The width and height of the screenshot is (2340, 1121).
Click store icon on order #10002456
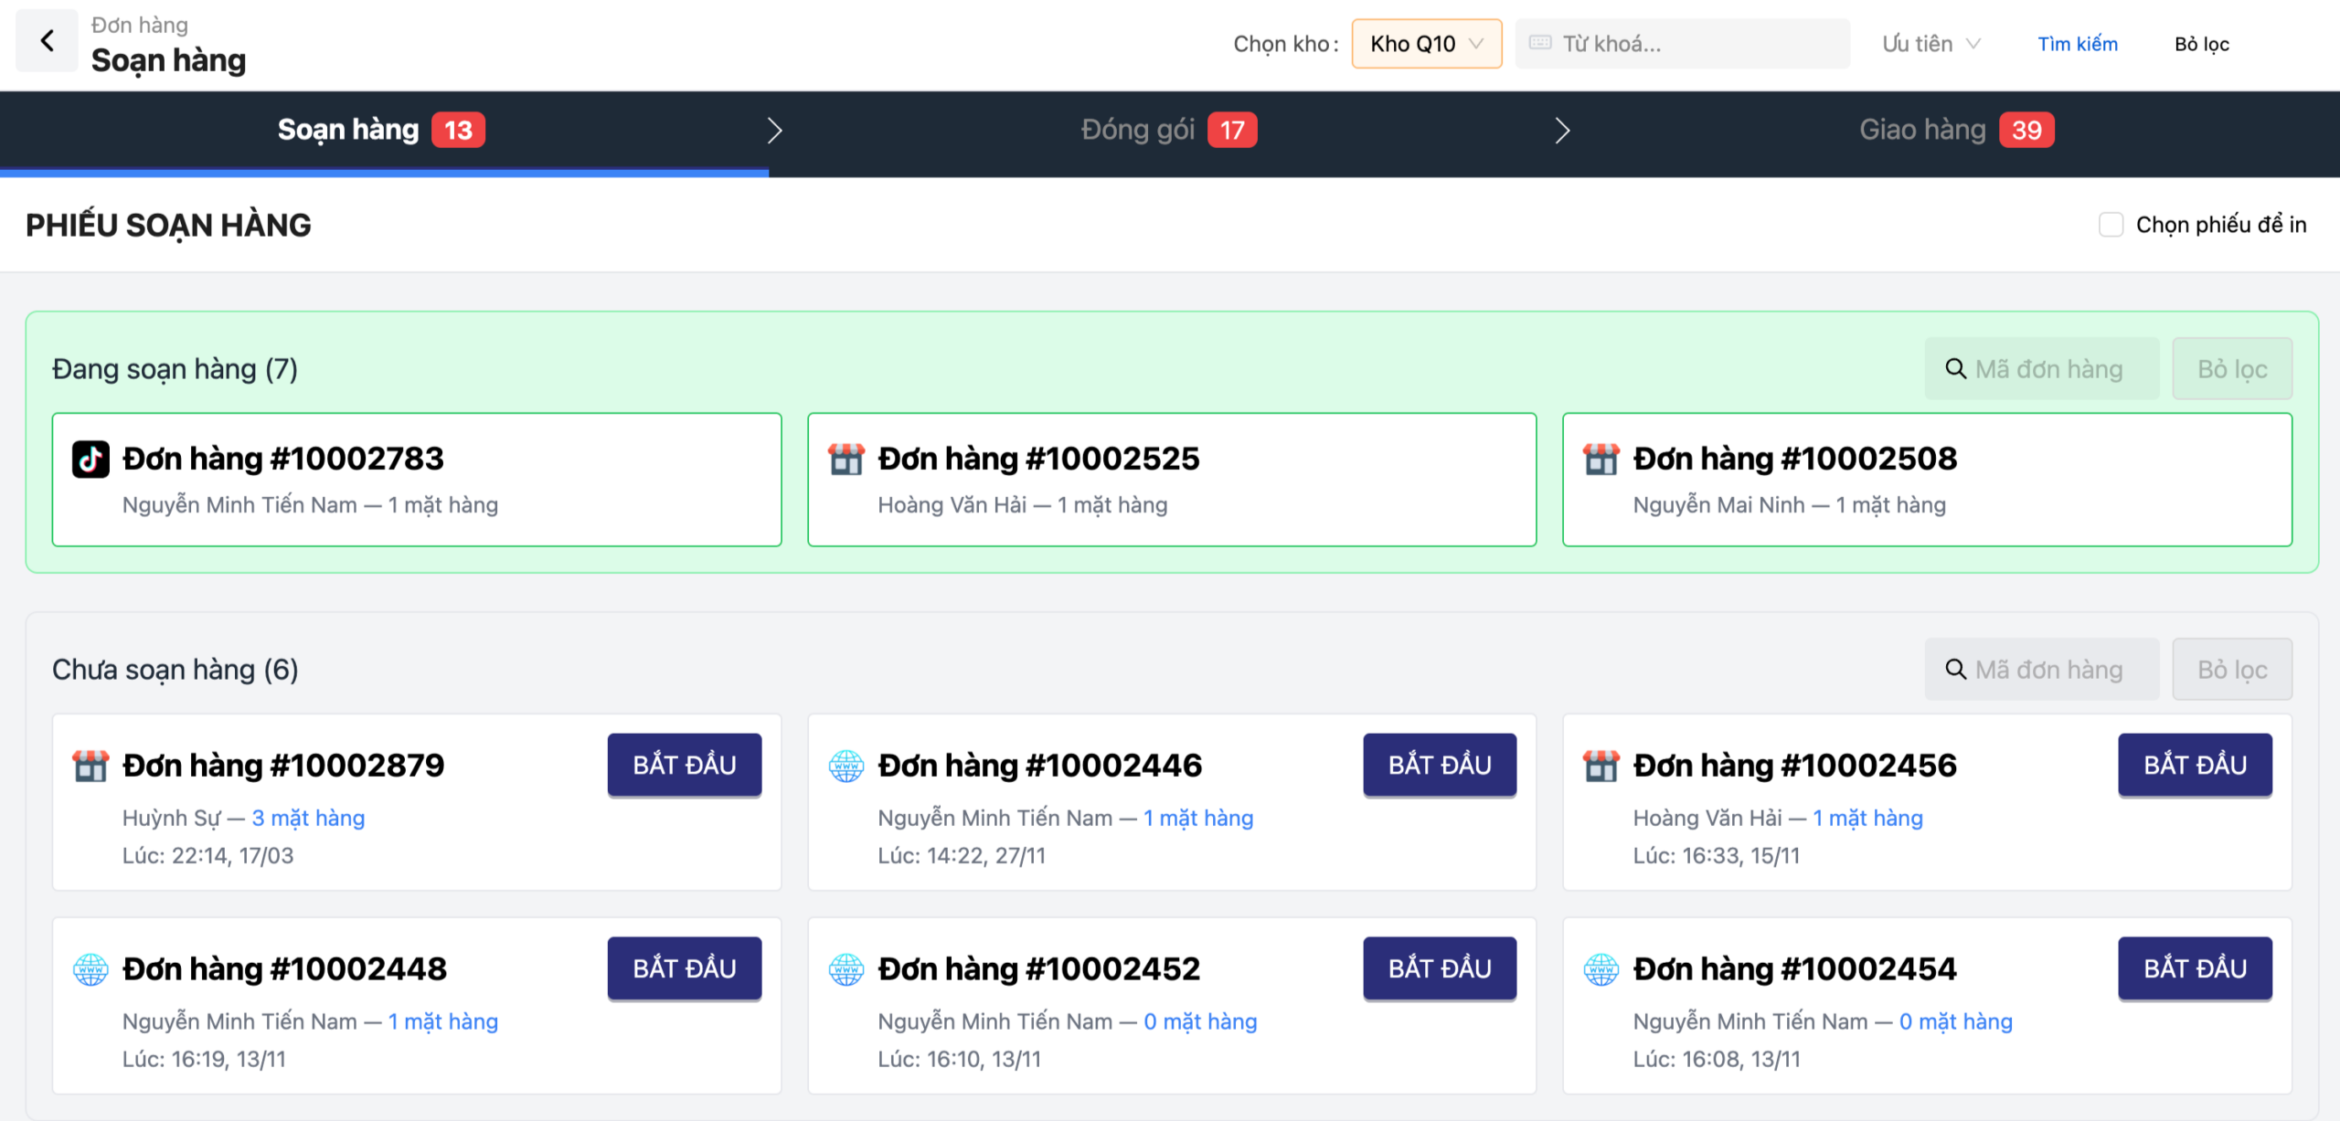coord(1601,766)
